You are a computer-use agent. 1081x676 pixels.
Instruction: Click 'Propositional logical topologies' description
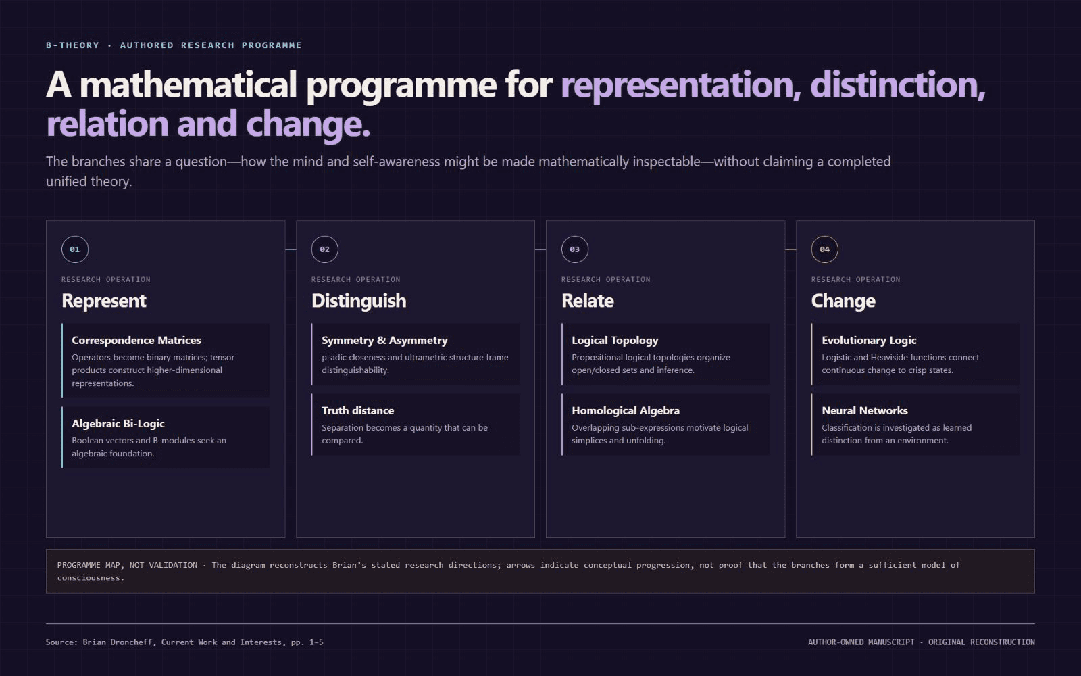(x=651, y=364)
